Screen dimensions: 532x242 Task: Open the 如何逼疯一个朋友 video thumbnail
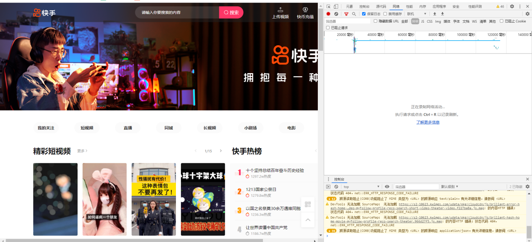(104, 199)
